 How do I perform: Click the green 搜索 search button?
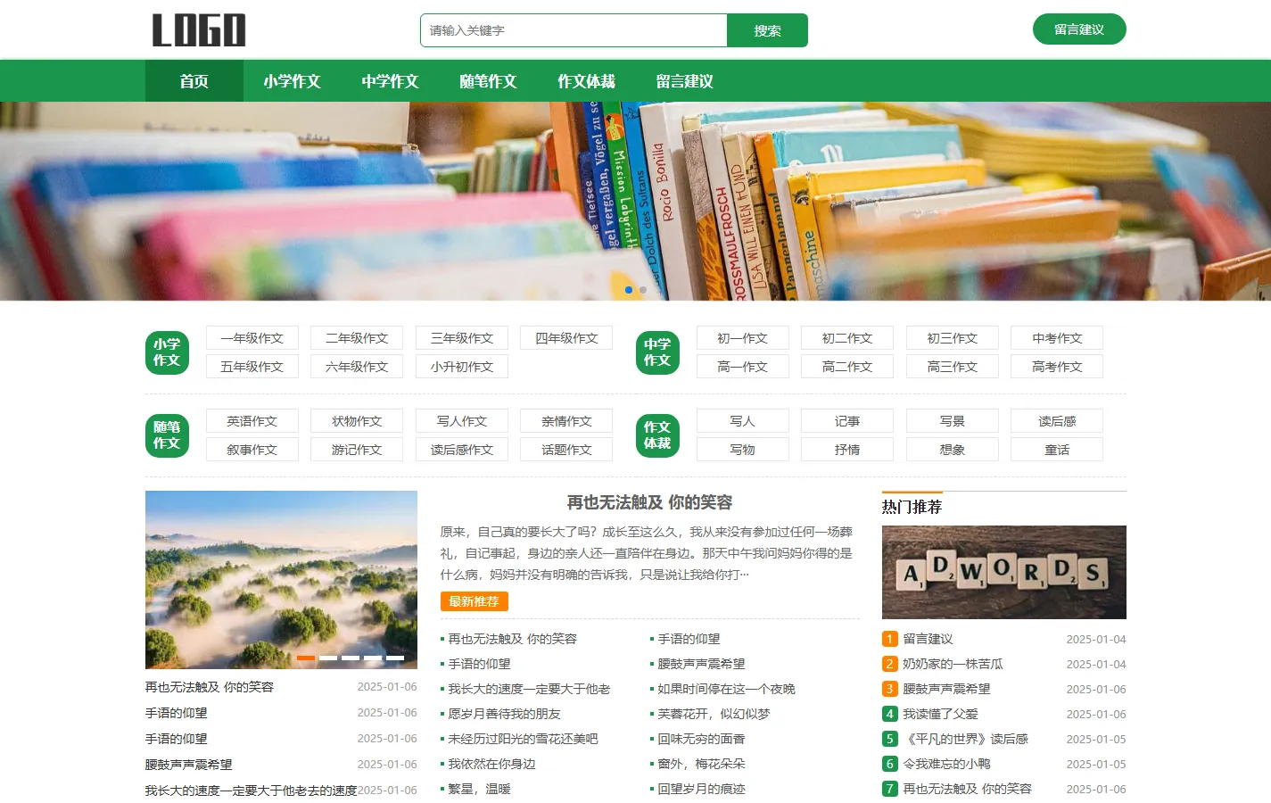tap(767, 30)
